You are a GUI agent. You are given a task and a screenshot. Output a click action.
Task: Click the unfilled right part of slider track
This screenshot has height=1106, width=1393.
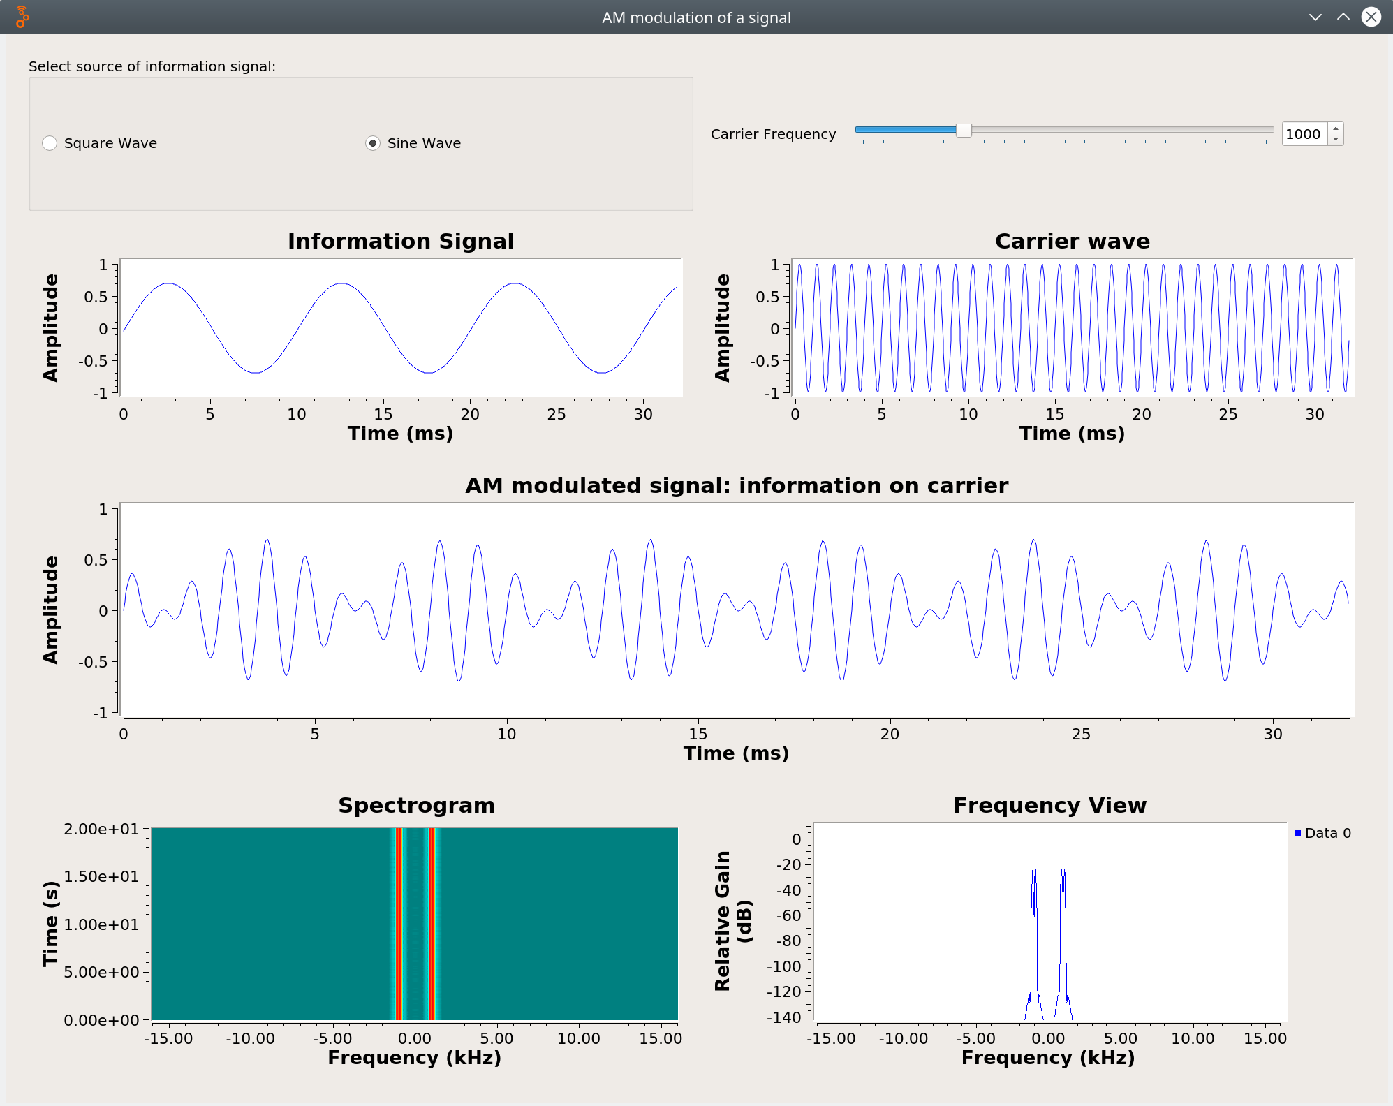(x=1122, y=130)
